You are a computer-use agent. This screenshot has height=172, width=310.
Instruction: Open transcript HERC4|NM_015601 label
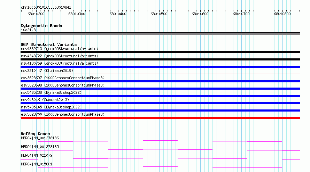click(x=37, y=164)
